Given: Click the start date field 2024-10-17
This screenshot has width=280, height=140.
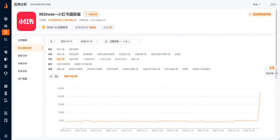Looking at the screenshot, I should (66, 42).
